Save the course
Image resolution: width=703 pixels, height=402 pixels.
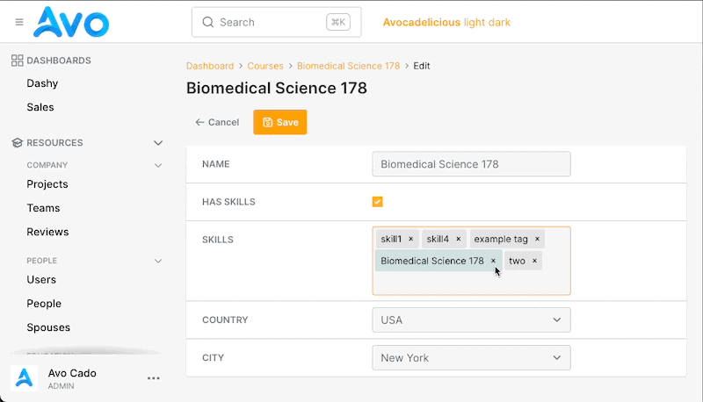point(280,122)
